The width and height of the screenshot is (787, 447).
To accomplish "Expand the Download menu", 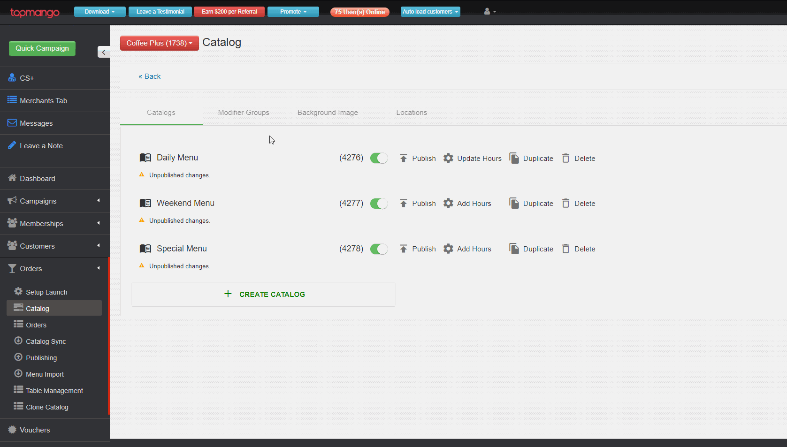I will click(99, 11).
